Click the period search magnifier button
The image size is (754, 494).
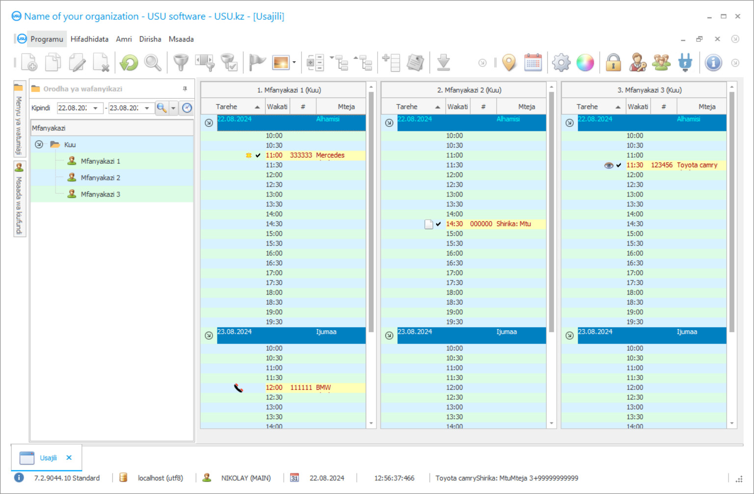click(162, 108)
